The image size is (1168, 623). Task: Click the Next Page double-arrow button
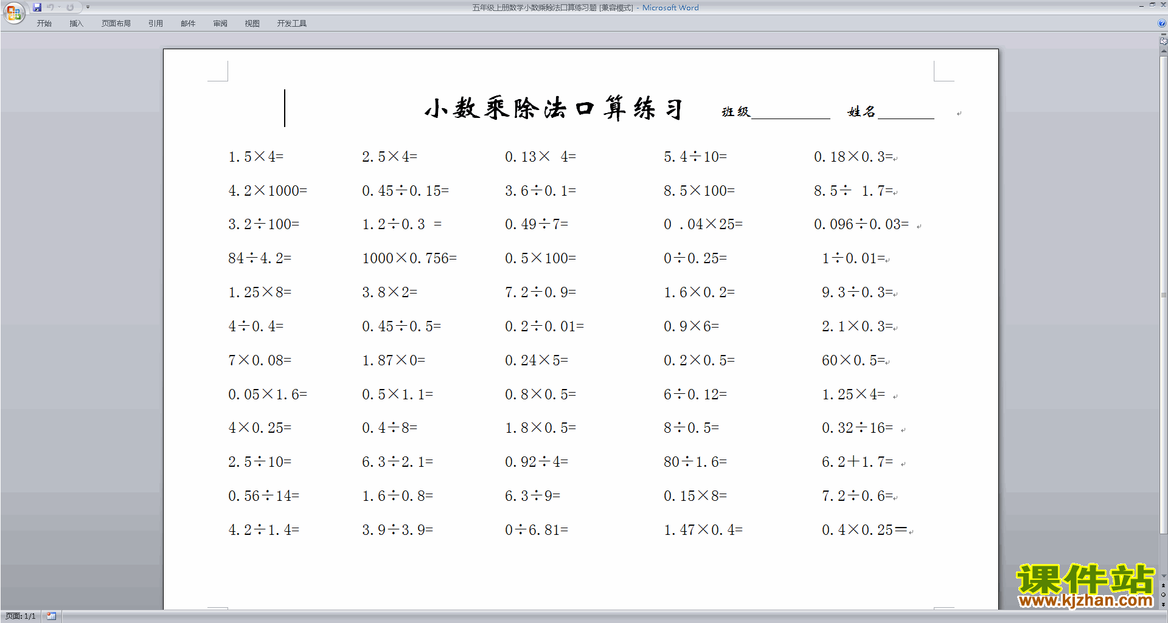pos(1163,605)
